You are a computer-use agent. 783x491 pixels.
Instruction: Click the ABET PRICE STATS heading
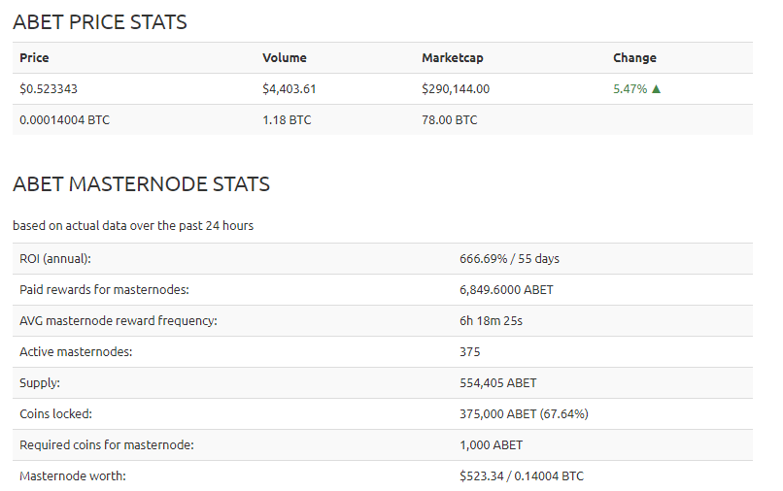point(100,22)
